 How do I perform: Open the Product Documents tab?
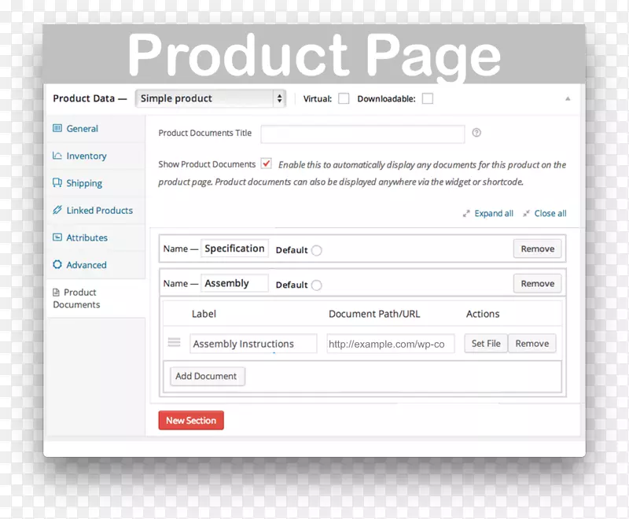(x=76, y=298)
